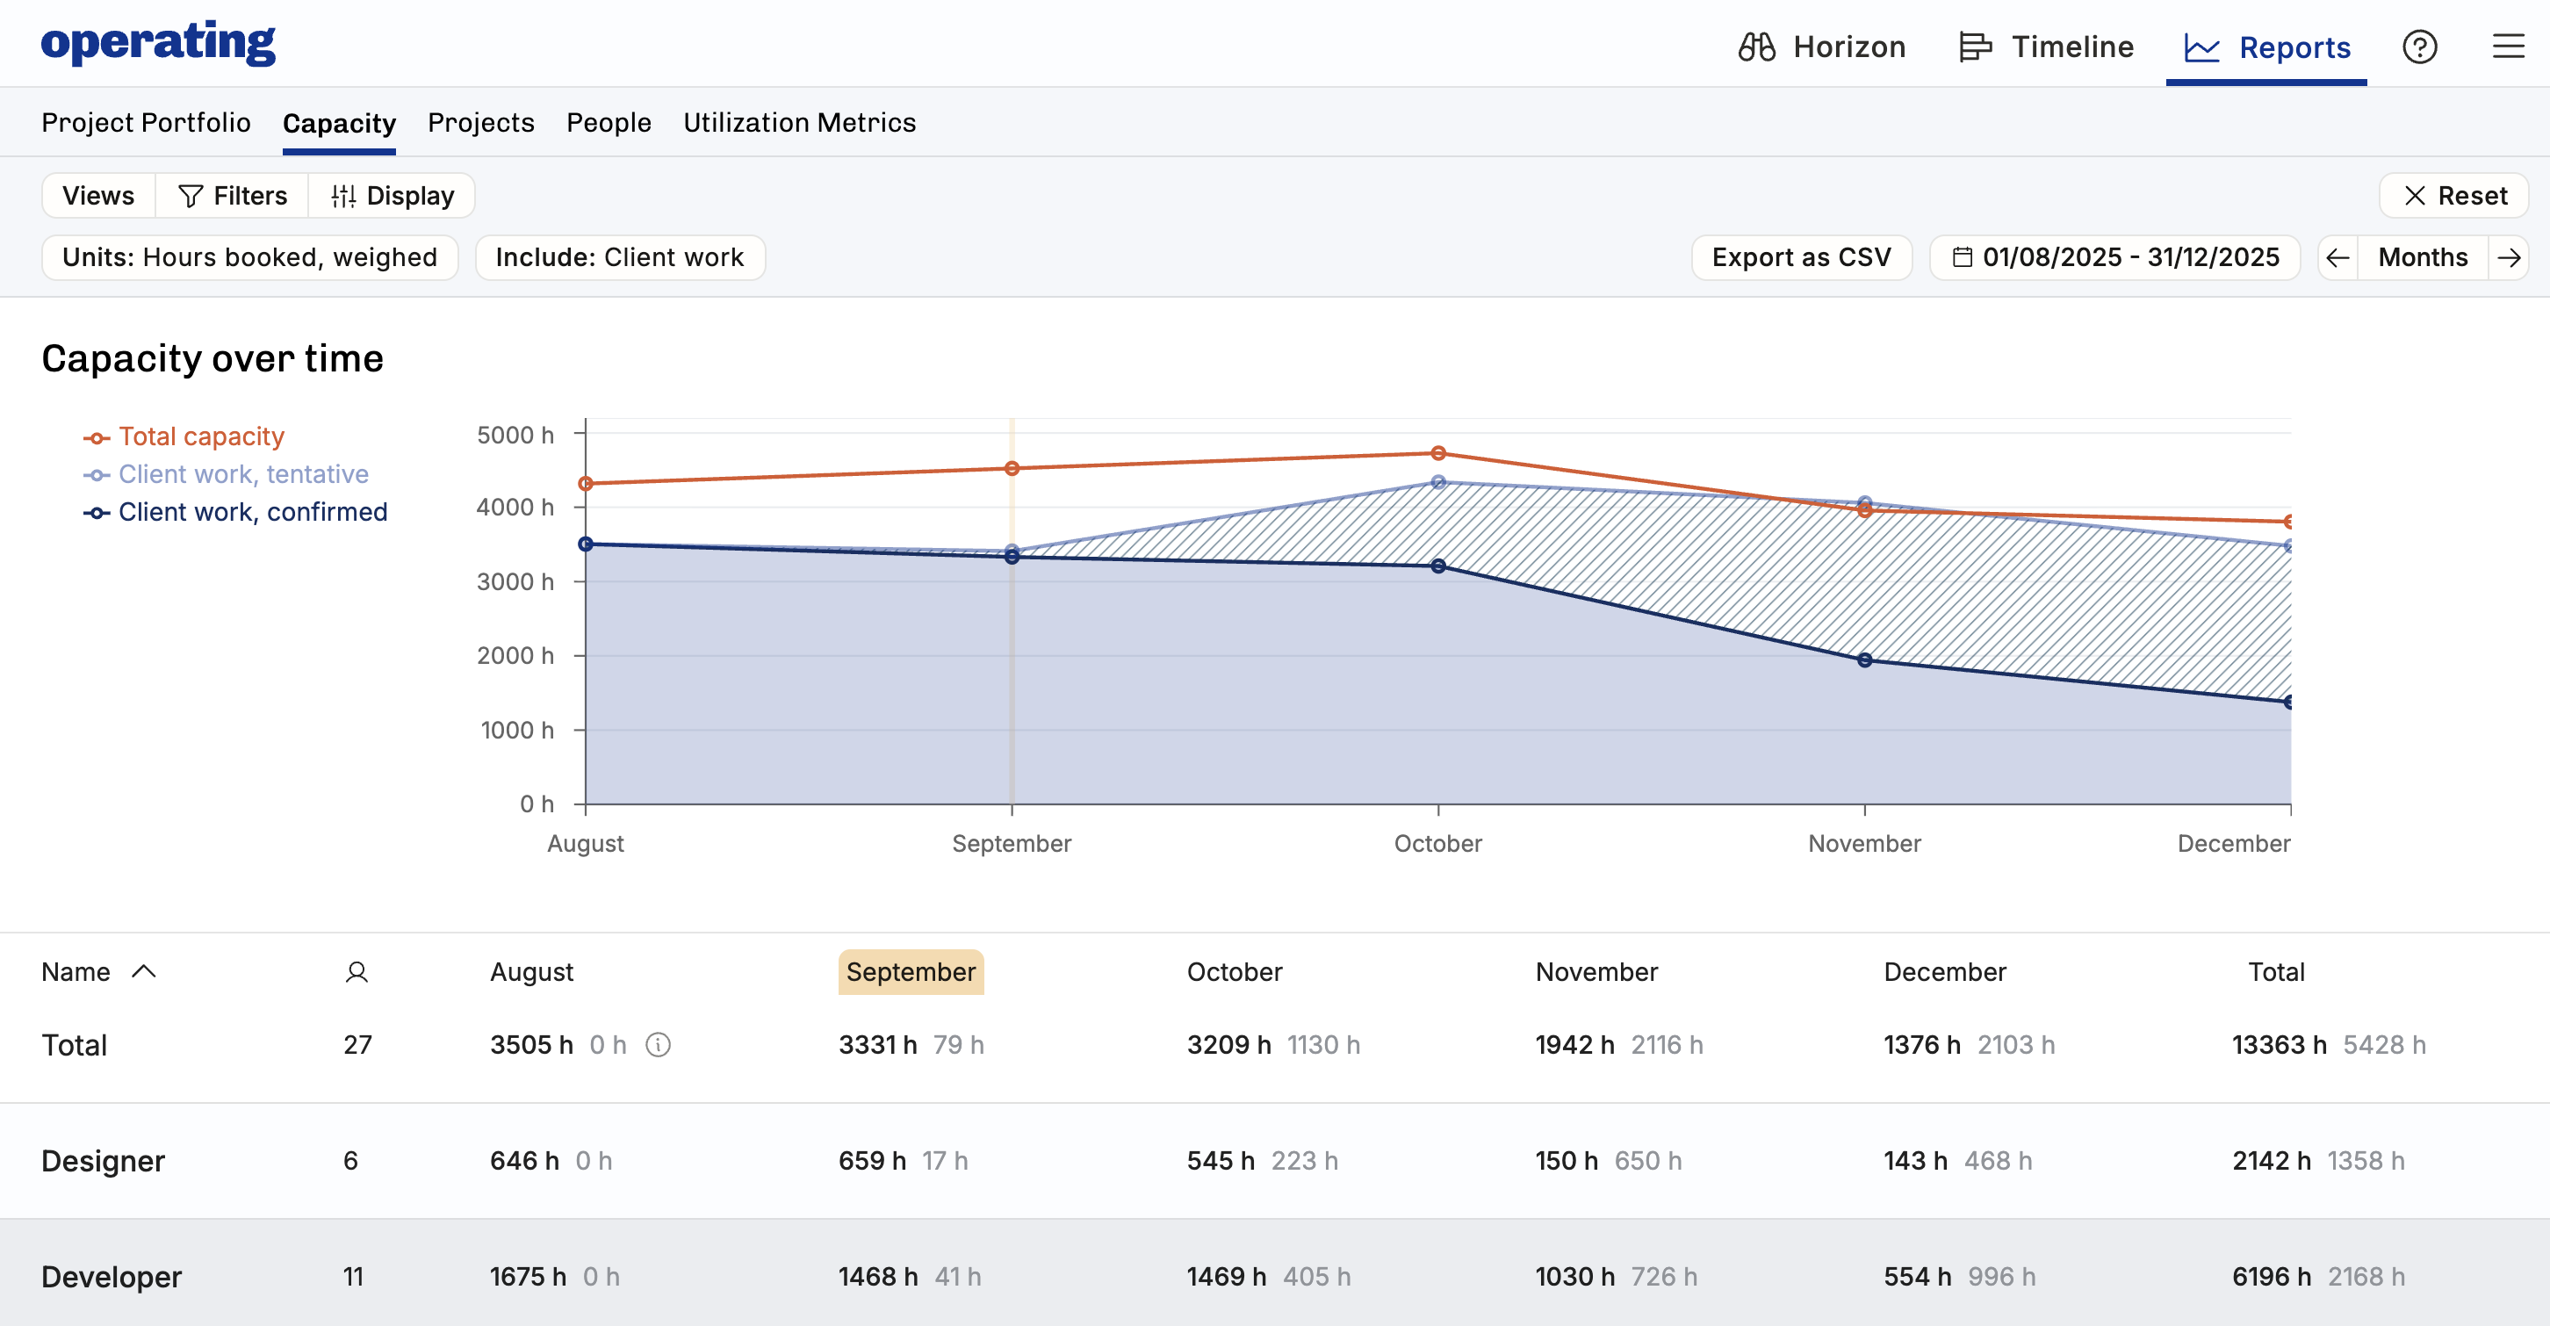This screenshot has height=1326, width=2550.
Task: Reset all filters
Action: click(2454, 195)
